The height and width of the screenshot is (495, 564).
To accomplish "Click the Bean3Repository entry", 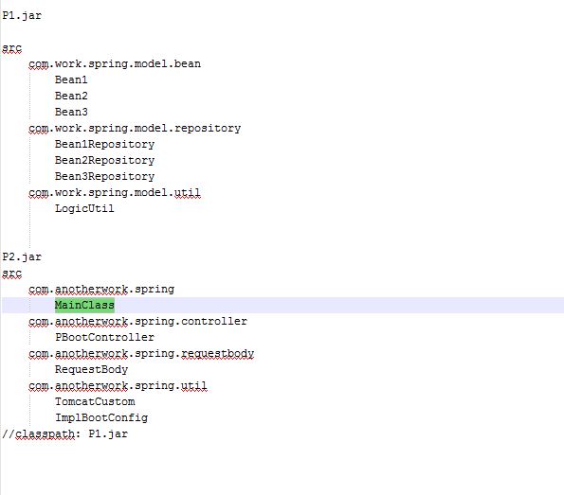I will click(x=104, y=176).
